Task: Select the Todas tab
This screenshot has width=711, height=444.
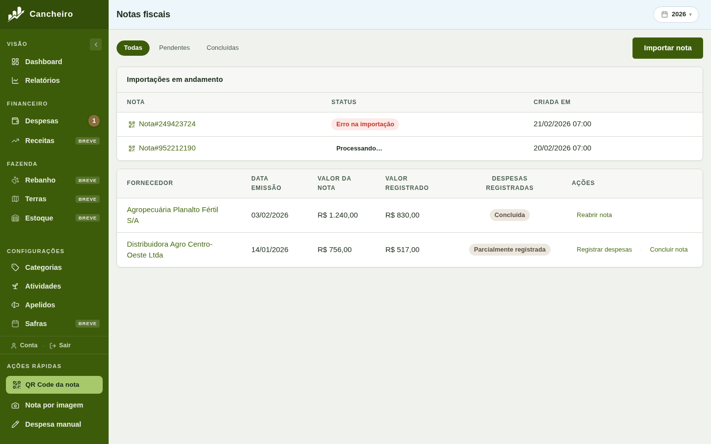Action: tap(133, 48)
